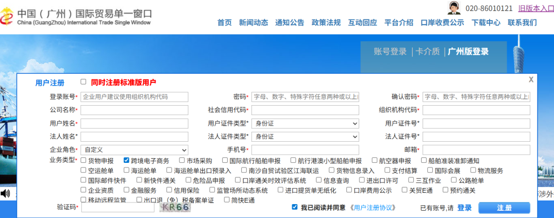Open 法人证件类型 dropdown
The width and height of the screenshot is (554, 218).
point(305,137)
